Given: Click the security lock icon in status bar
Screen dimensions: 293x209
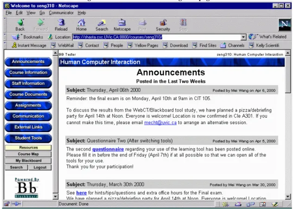Looking at the screenshot, I should pyautogui.click(x=7, y=204).
